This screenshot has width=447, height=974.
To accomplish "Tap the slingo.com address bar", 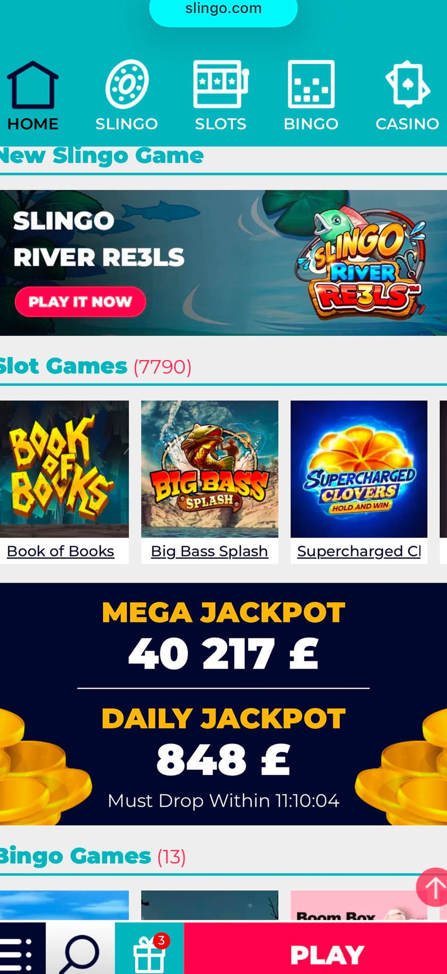I will coord(223,11).
